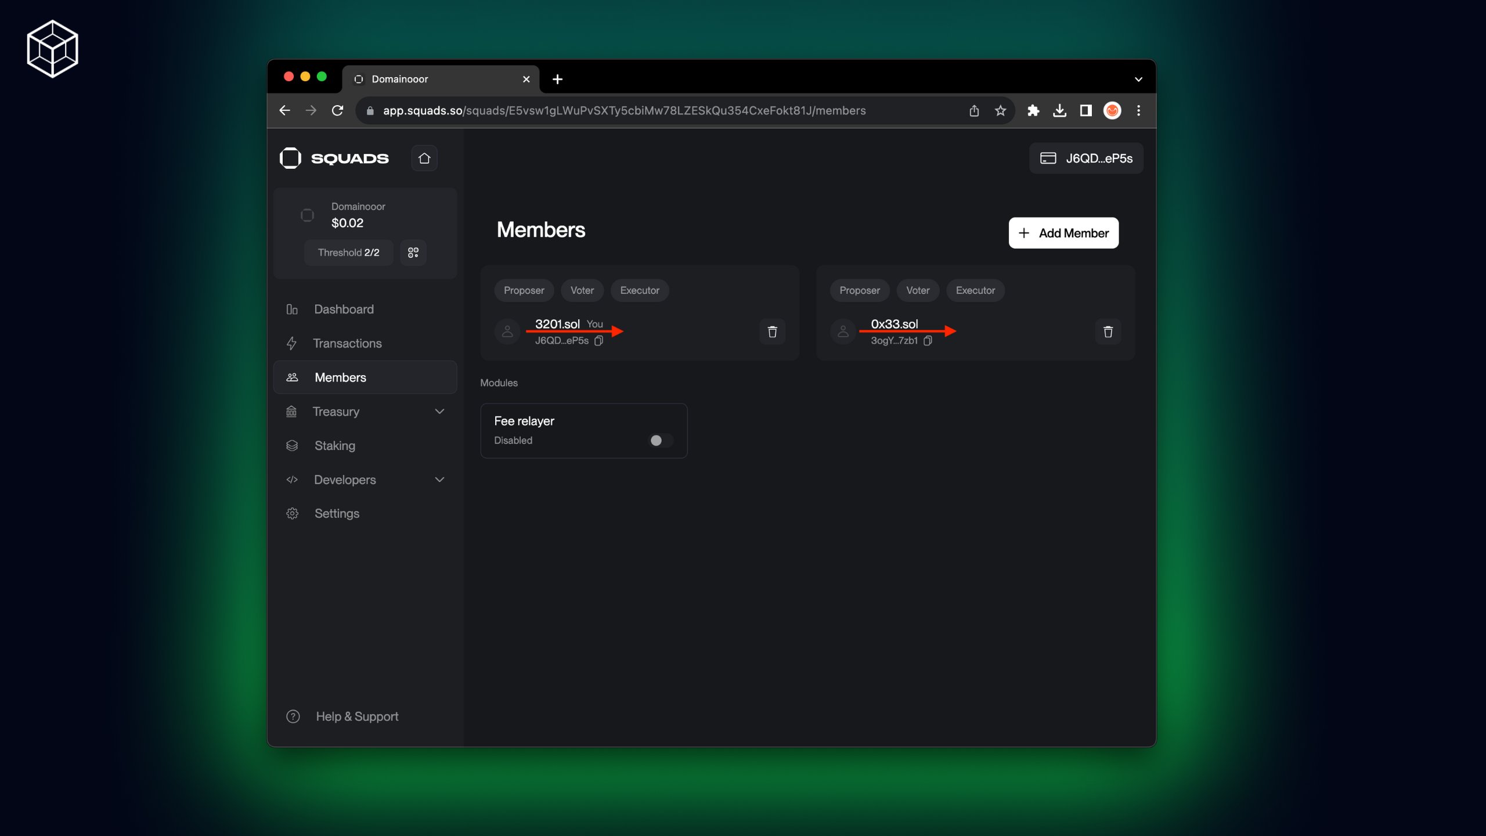Open a new browser tab
1486x836 pixels.
557,79
